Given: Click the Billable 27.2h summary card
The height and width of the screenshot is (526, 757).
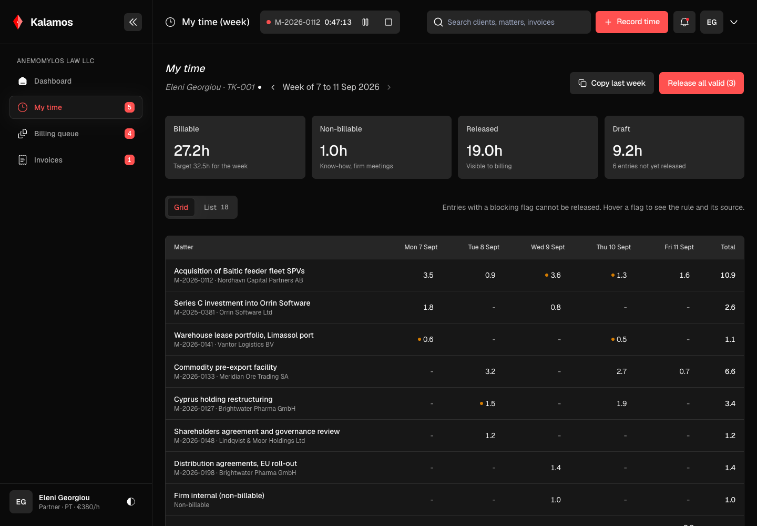Looking at the screenshot, I should [x=235, y=147].
